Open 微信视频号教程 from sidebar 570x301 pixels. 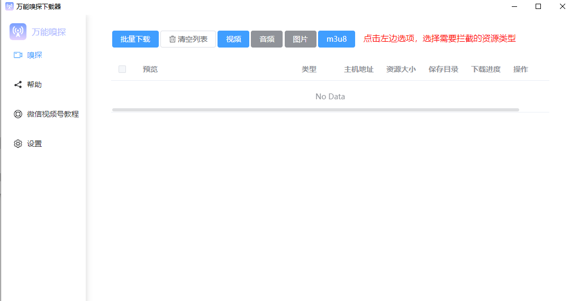pos(53,114)
